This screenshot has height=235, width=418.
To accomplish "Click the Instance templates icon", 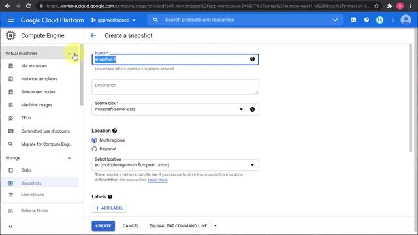I will pyautogui.click(x=10, y=79).
